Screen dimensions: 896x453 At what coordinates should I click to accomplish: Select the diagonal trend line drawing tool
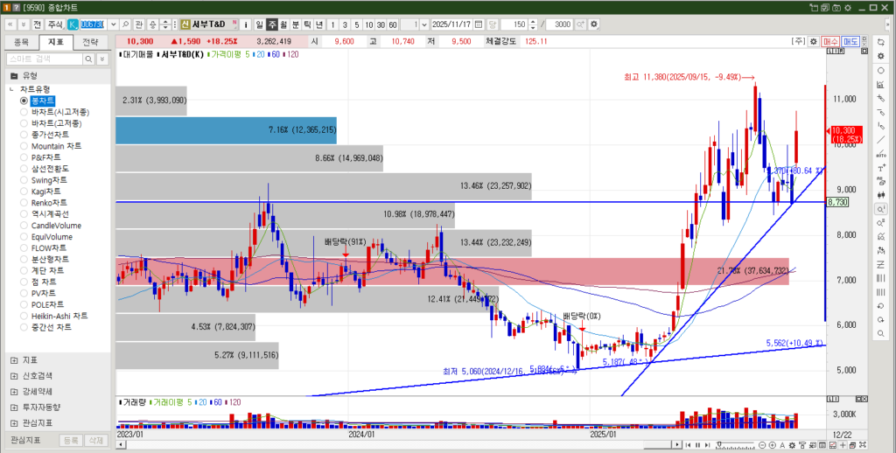point(880,140)
